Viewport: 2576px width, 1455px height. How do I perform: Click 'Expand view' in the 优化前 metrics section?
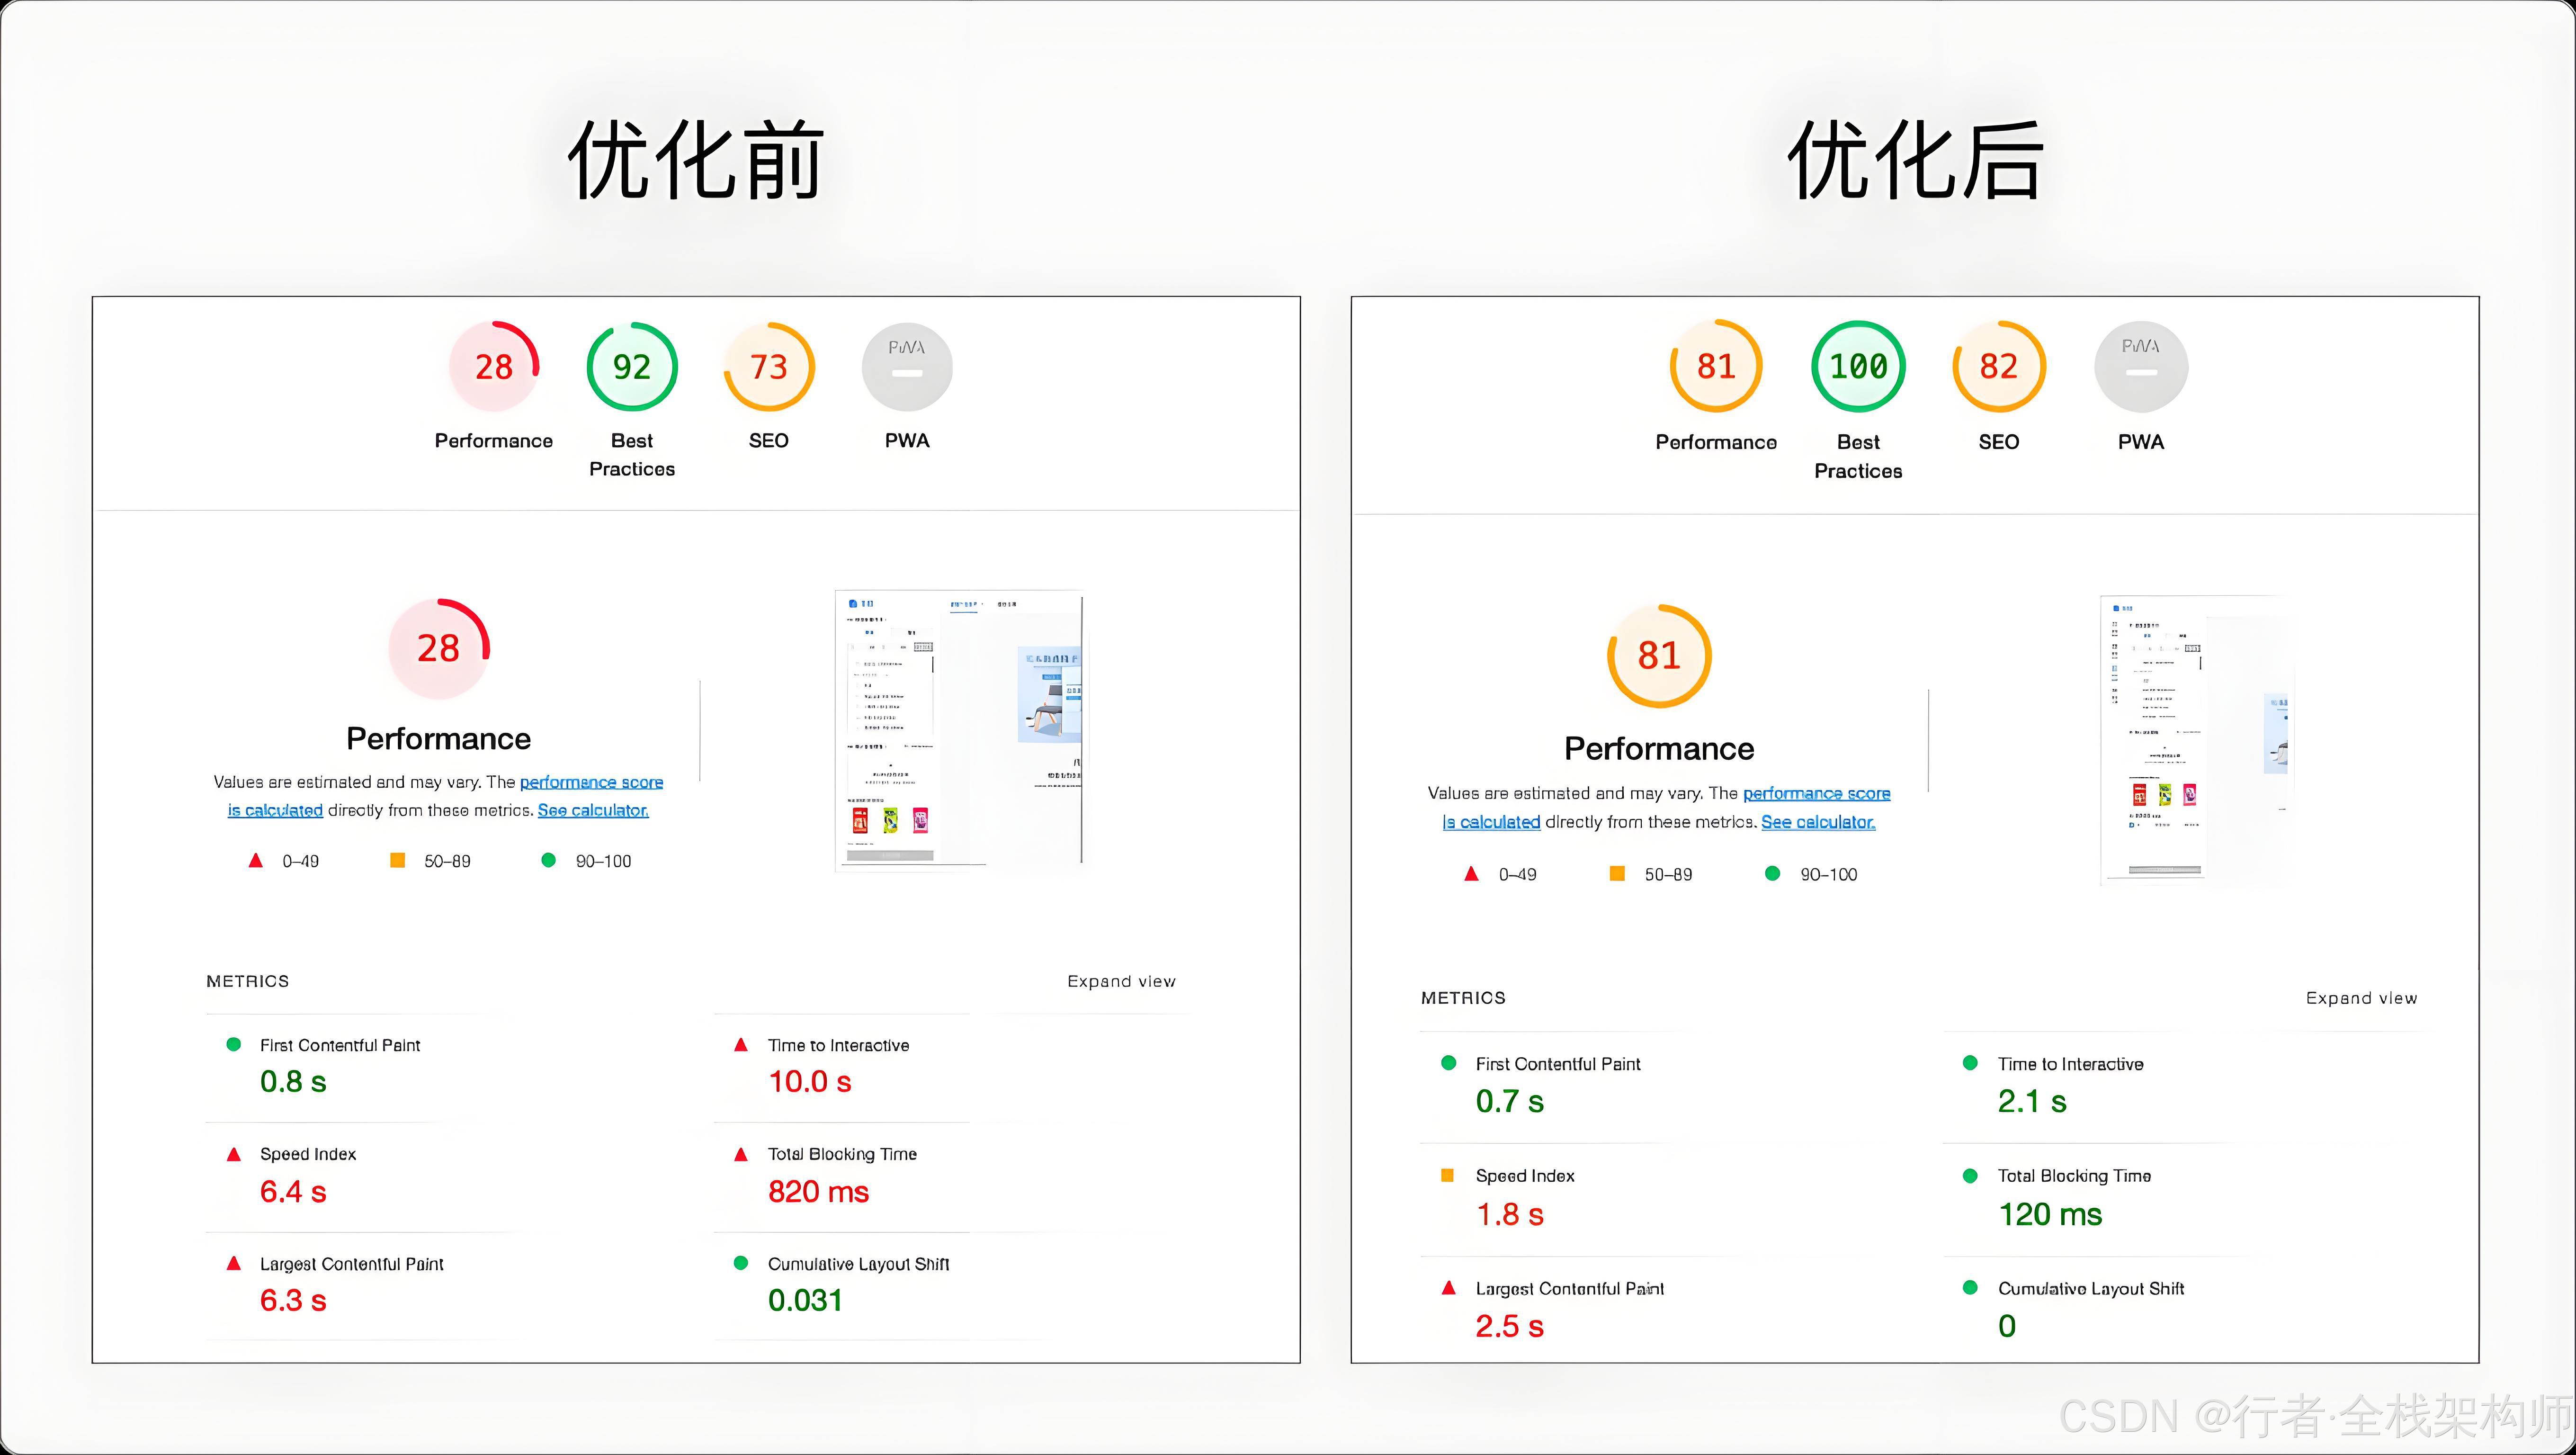[x=1121, y=981]
